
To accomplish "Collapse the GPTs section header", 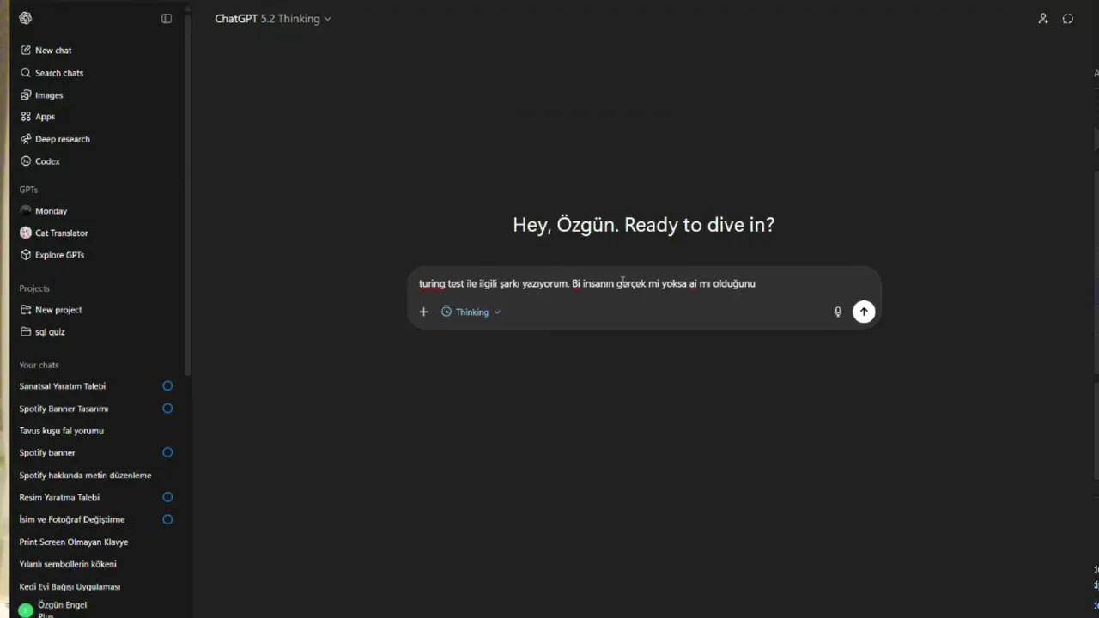I will tap(29, 190).
